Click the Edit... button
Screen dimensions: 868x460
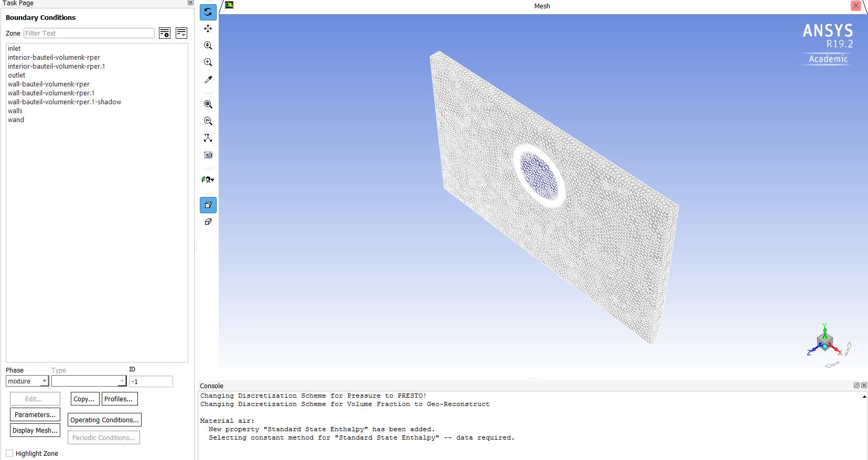click(x=35, y=399)
